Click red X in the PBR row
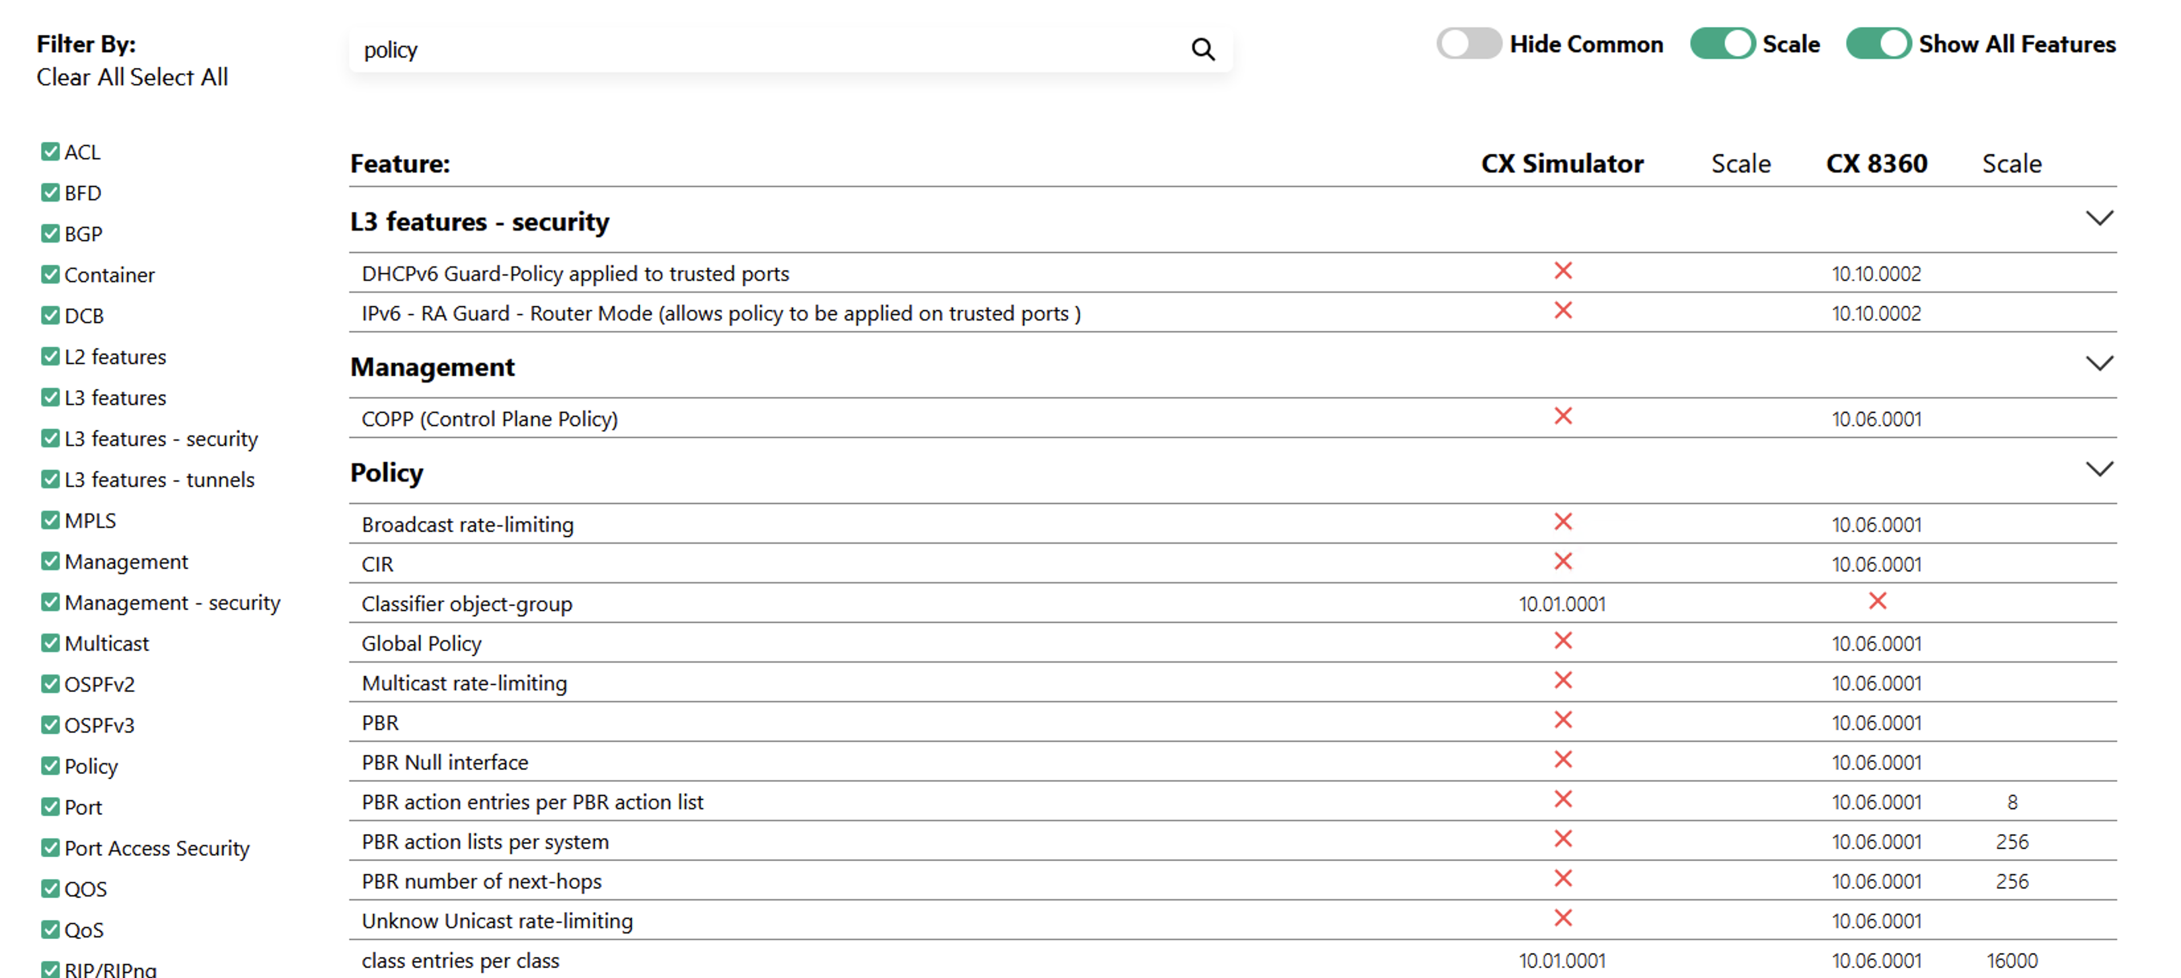 click(x=1563, y=720)
